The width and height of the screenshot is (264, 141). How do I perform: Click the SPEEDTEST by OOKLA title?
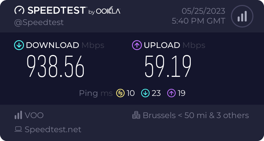67,11
